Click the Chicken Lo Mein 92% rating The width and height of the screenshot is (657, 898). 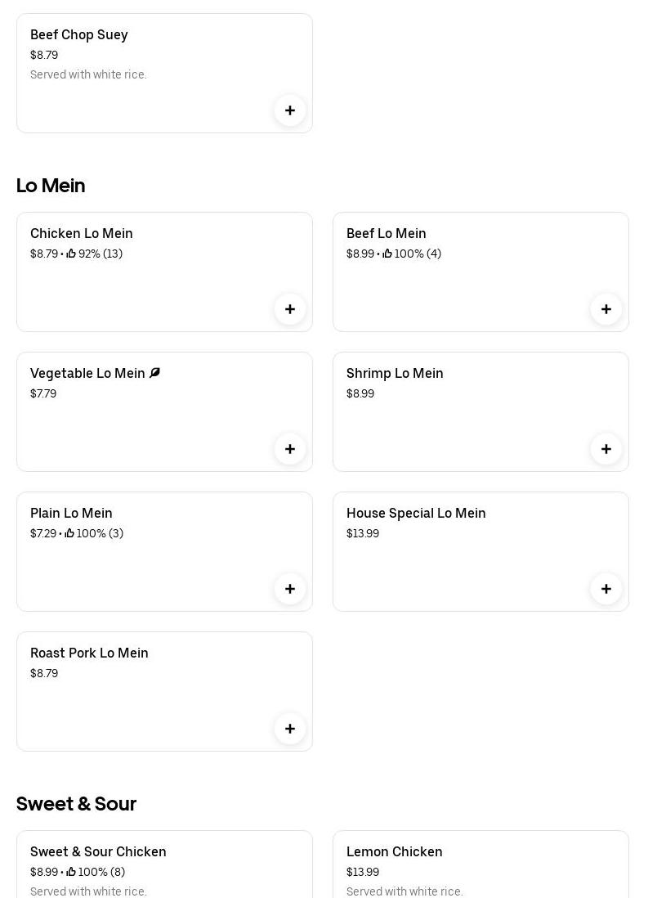pos(95,254)
